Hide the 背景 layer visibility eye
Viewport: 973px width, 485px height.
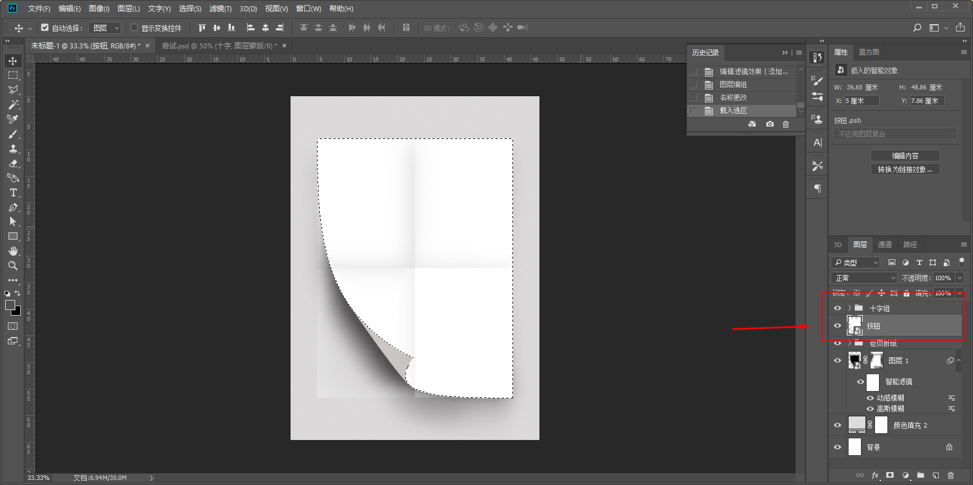pyautogui.click(x=837, y=447)
